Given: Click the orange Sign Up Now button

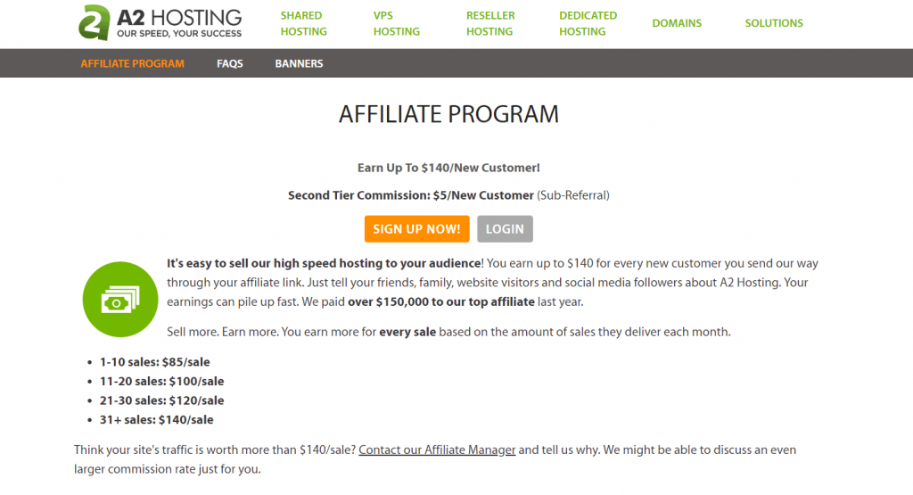Looking at the screenshot, I should point(417,229).
